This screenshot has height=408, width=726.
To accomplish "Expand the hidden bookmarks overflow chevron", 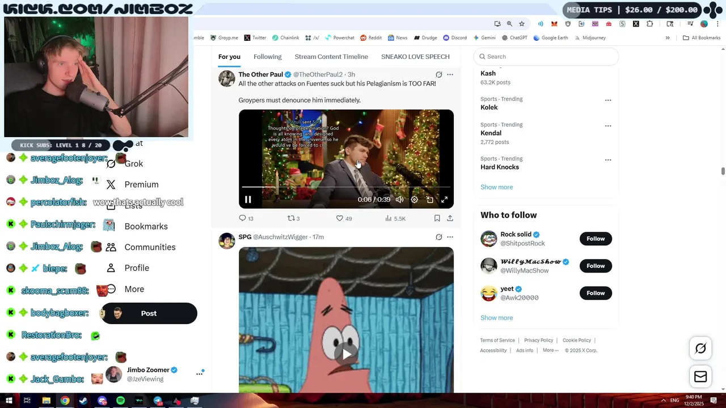I will (x=668, y=38).
